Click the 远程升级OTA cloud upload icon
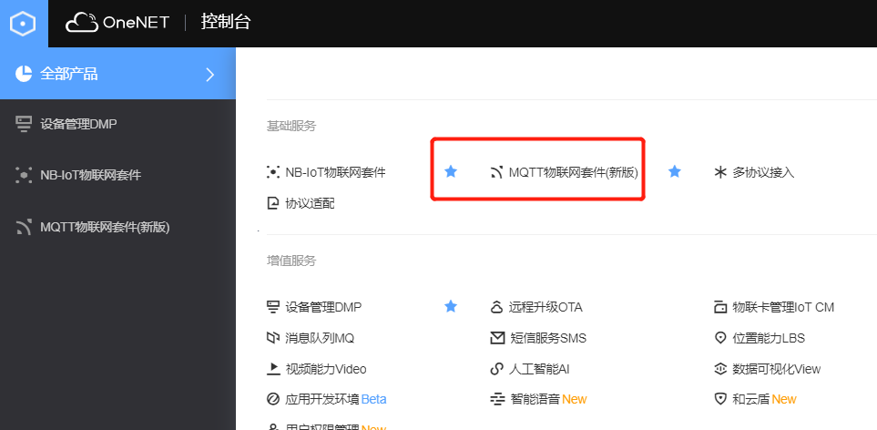Viewport: 877px width, 430px height. [496, 307]
